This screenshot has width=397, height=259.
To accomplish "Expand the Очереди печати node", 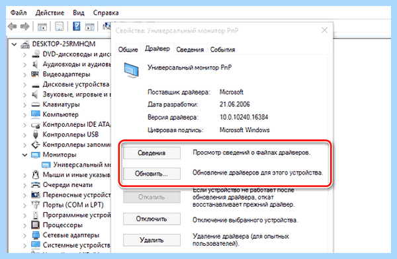I will pyautogui.click(x=24, y=185).
